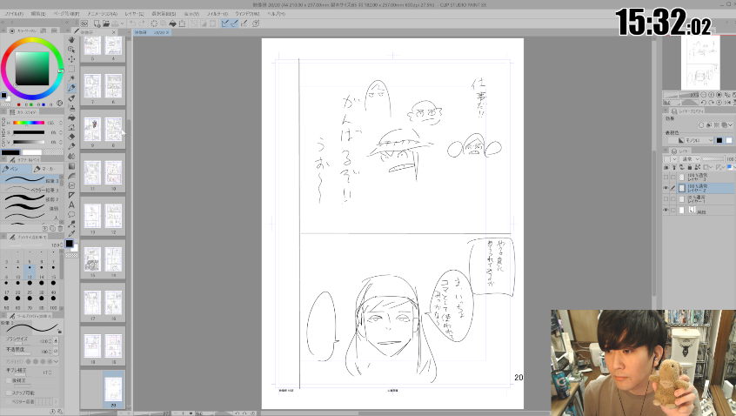Hide the paper layer eye icon
Image resolution: width=736 pixels, height=416 pixels.
click(x=666, y=211)
